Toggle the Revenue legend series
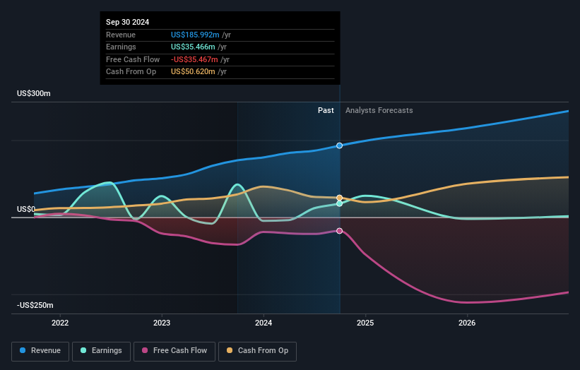Screen dimensions: 580x370 tap(40, 351)
